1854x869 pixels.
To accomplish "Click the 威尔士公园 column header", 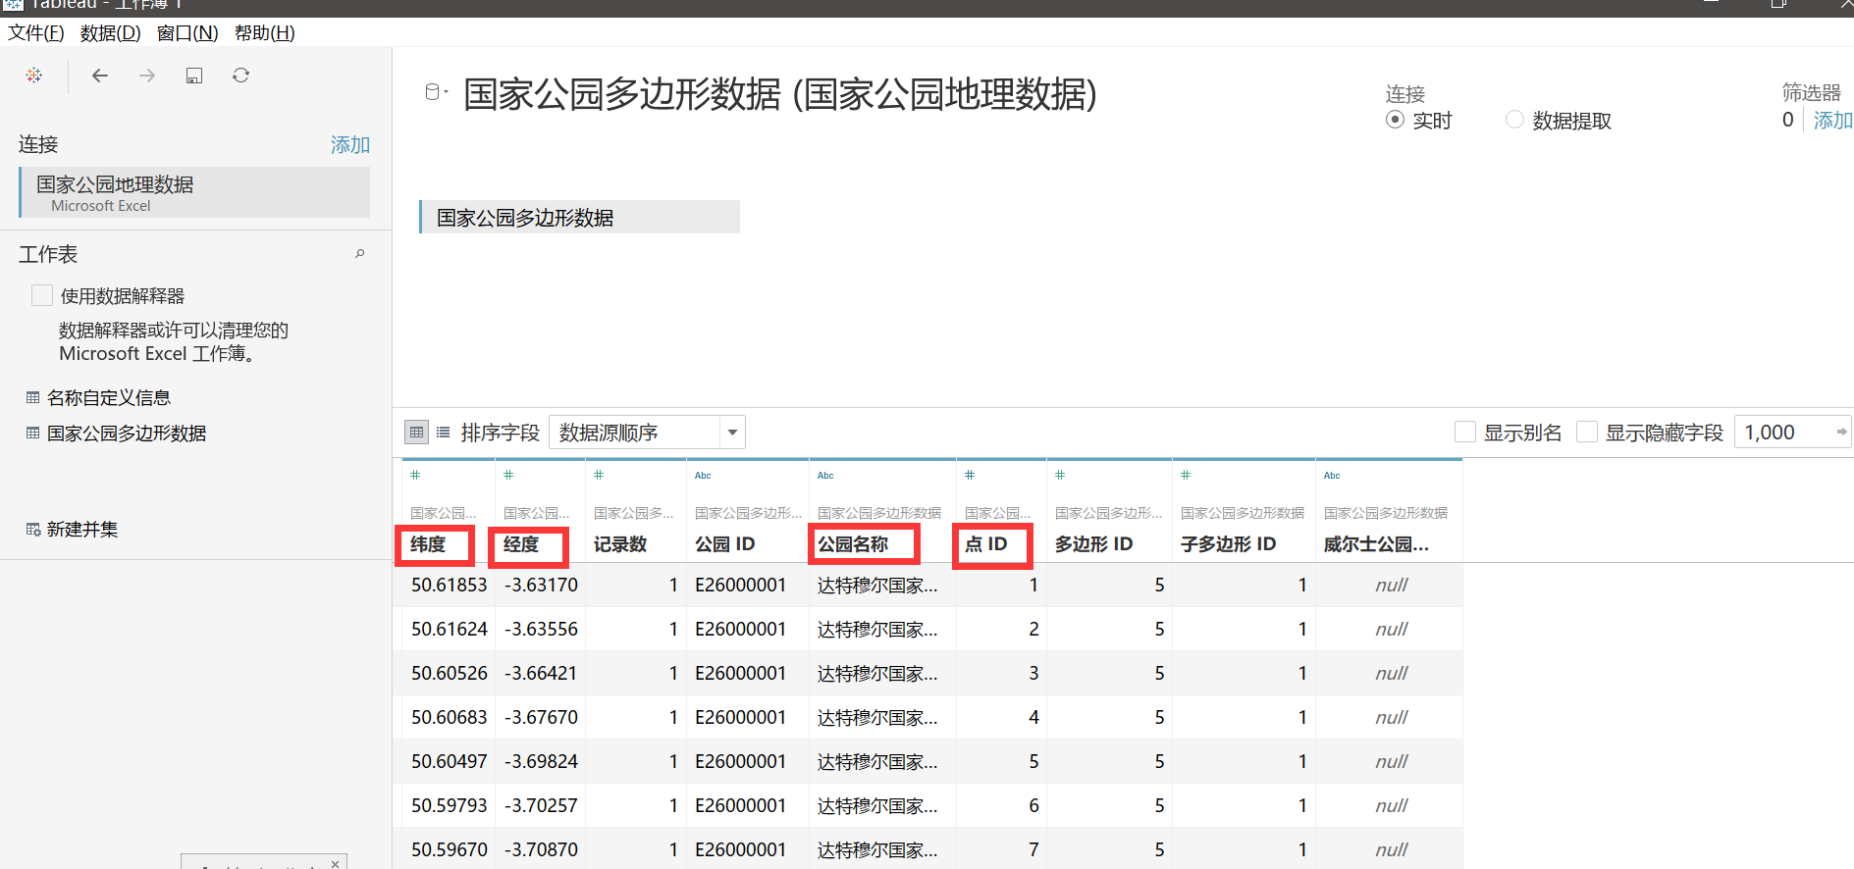I will [x=1376, y=544].
